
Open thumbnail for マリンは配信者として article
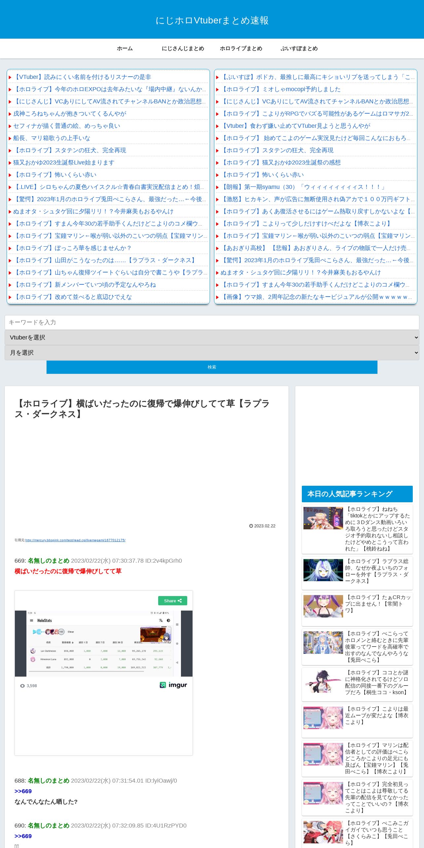[x=323, y=754]
